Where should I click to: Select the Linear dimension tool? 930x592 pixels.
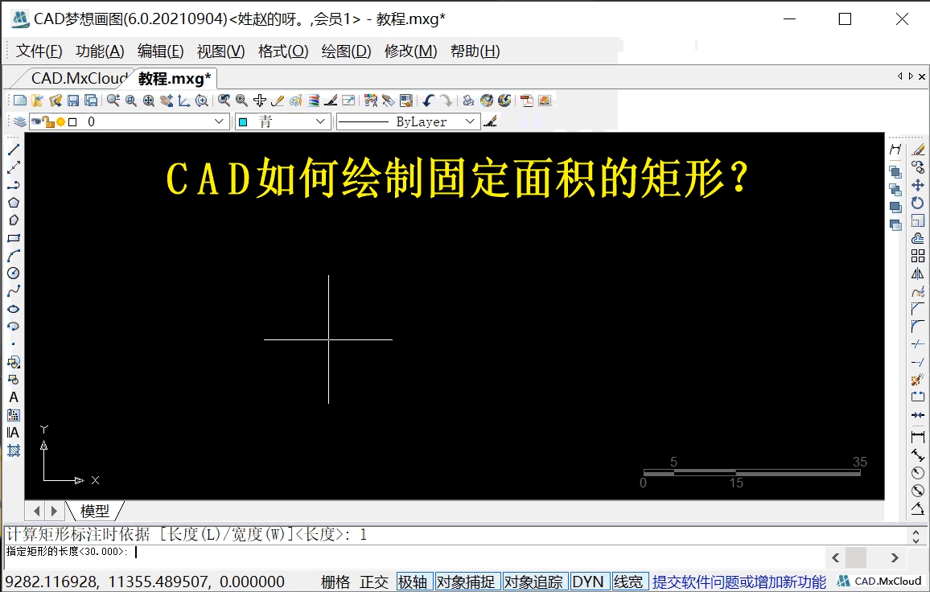pos(918,438)
